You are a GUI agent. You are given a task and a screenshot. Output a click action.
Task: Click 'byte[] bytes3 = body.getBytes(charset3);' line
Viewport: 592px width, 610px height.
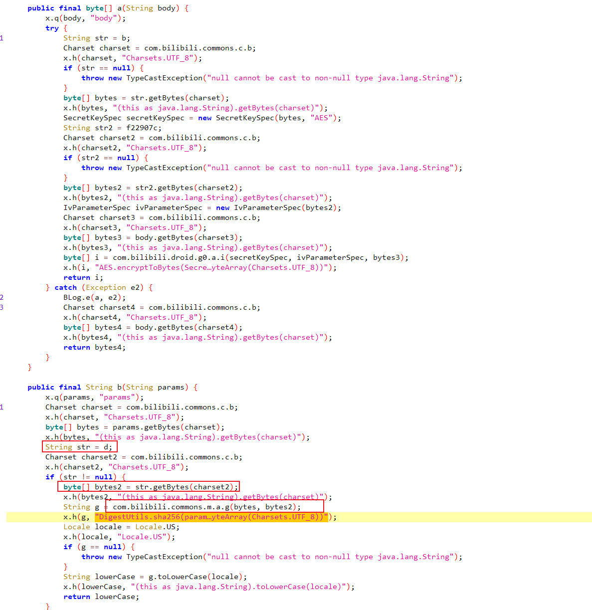point(153,237)
